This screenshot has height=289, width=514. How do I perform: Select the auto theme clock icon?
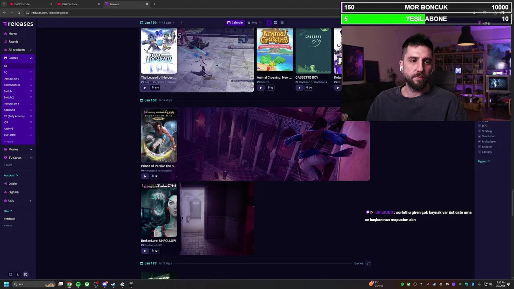click(26, 275)
